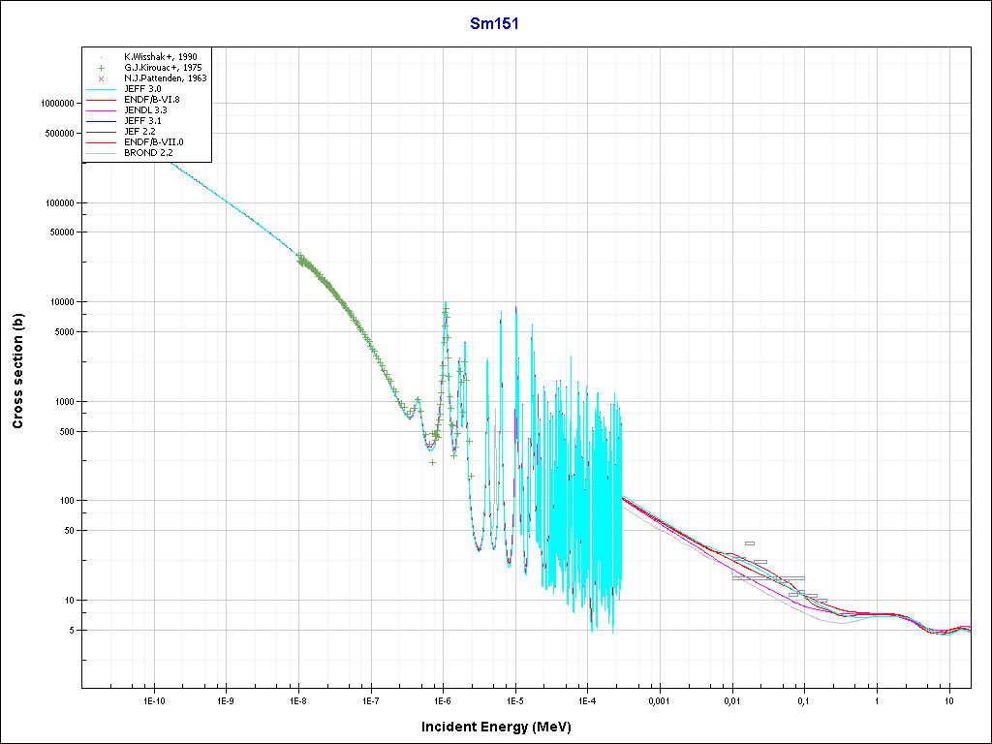Click the 1E-10 tick label on x-axis

pos(153,699)
